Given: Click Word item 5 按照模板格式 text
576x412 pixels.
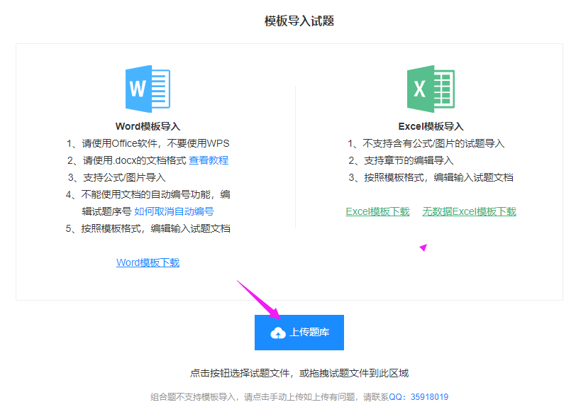Looking at the screenshot, I should pyautogui.click(x=156, y=229).
